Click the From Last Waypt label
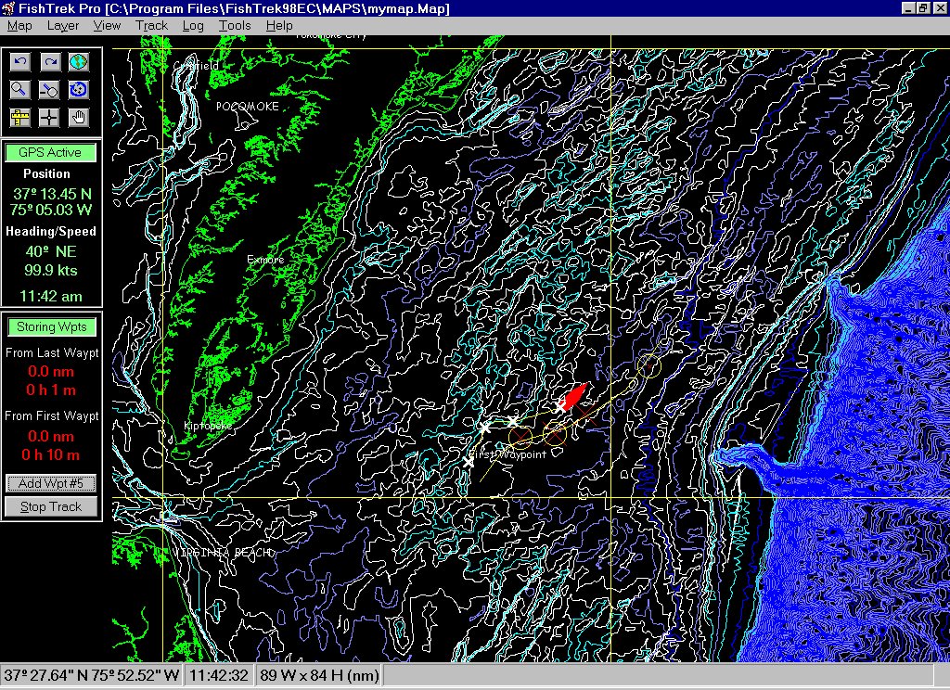This screenshot has width=950, height=690. 52,353
